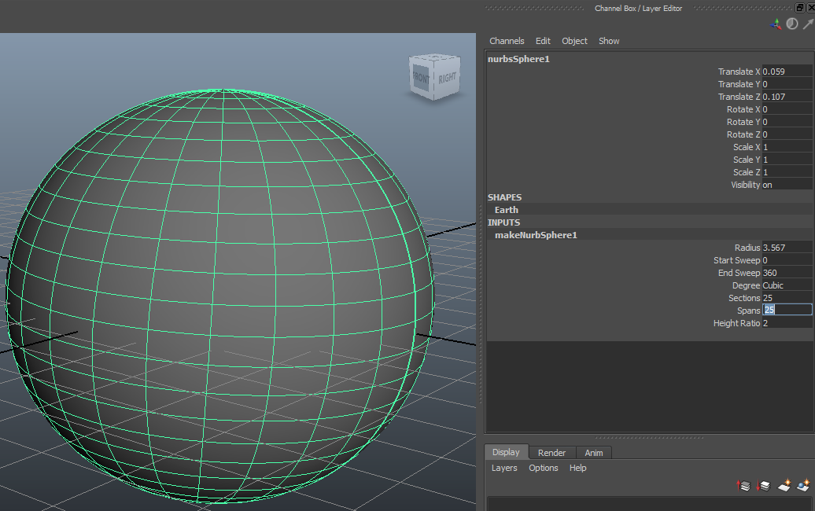Click the Translate X value field
Image resolution: width=815 pixels, height=511 pixels.
click(787, 72)
